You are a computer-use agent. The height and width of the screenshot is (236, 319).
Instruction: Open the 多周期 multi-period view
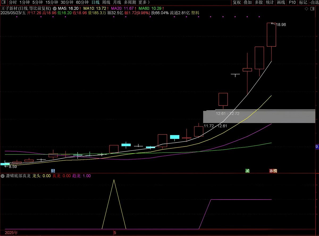130,2
